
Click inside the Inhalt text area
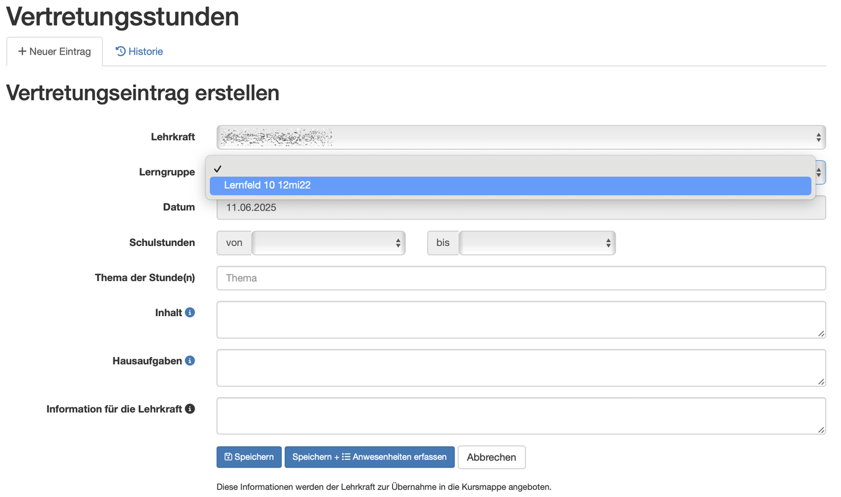[x=520, y=319]
